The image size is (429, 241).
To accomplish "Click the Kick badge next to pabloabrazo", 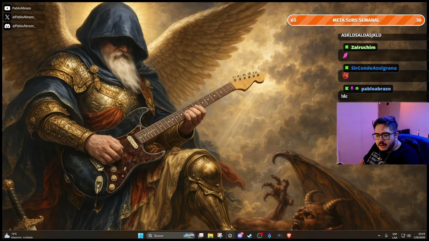I will click(x=347, y=89).
